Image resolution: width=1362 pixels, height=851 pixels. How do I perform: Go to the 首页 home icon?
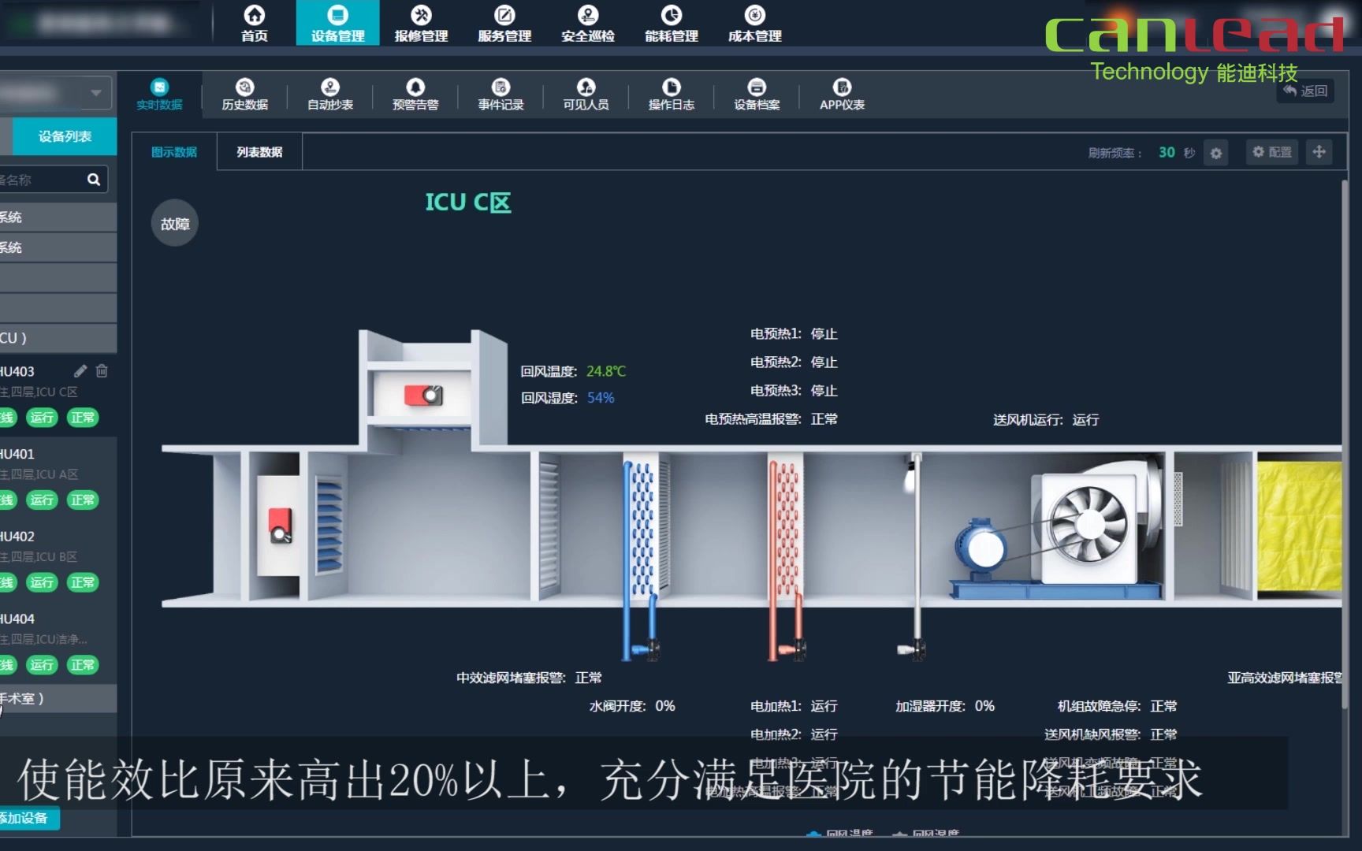pyautogui.click(x=254, y=24)
